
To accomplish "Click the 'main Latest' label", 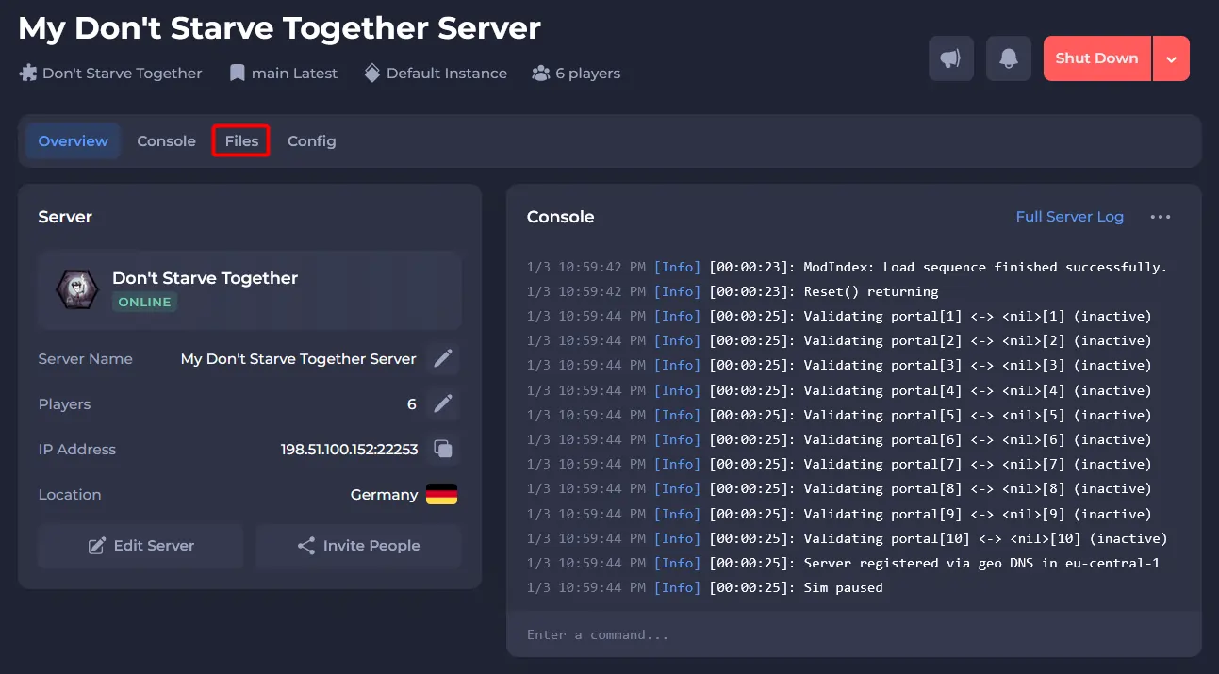I will [294, 74].
